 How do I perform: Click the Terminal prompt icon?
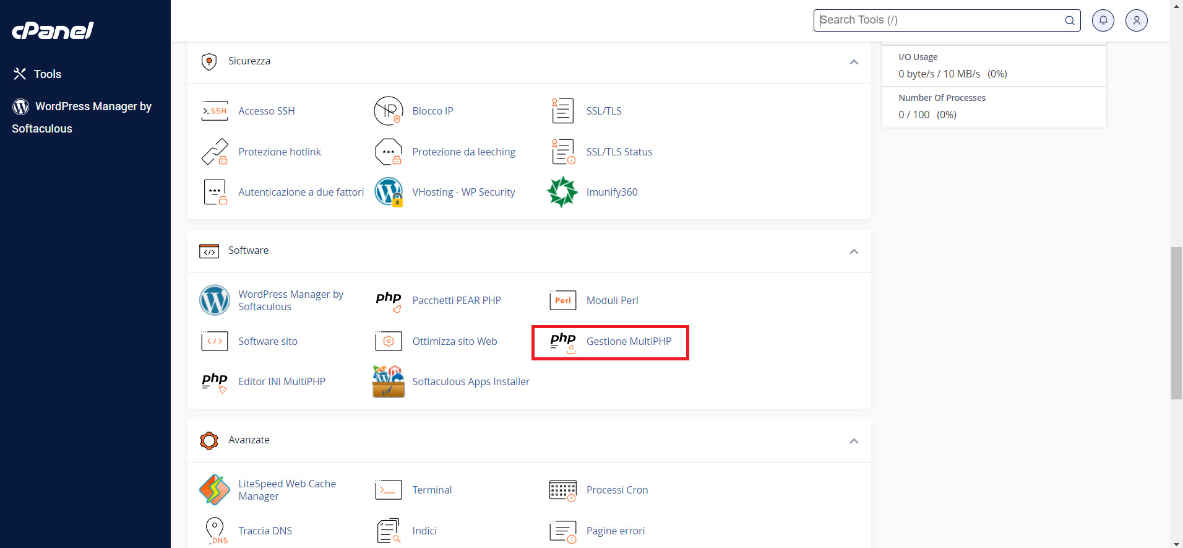(389, 490)
